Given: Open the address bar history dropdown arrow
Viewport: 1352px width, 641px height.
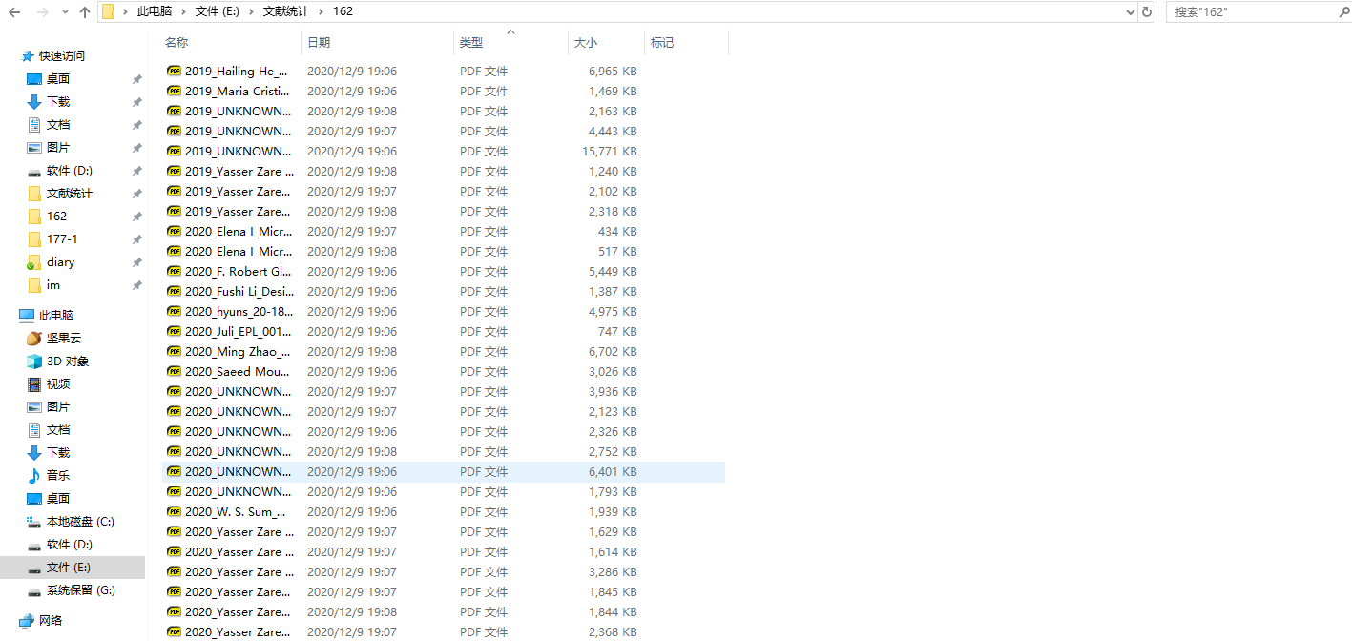Looking at the screenshot, I should pos(1131,12).
